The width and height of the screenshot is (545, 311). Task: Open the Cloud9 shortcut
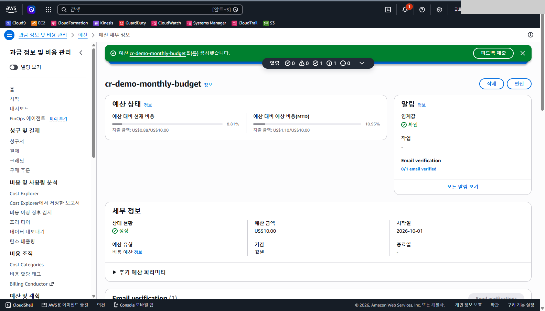point(16,23)
